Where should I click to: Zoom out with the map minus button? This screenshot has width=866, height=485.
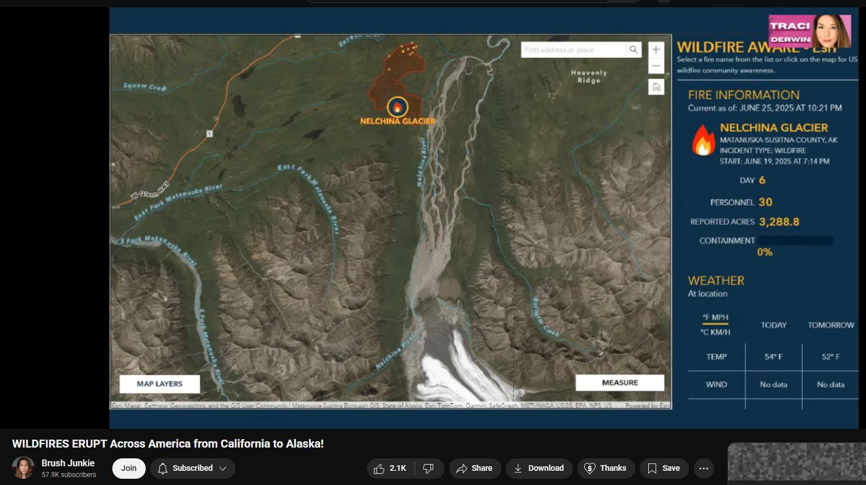(x=656, y=66)
